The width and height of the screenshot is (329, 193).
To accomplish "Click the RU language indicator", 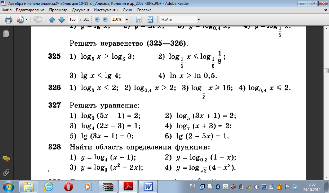I will click(192, 186).
